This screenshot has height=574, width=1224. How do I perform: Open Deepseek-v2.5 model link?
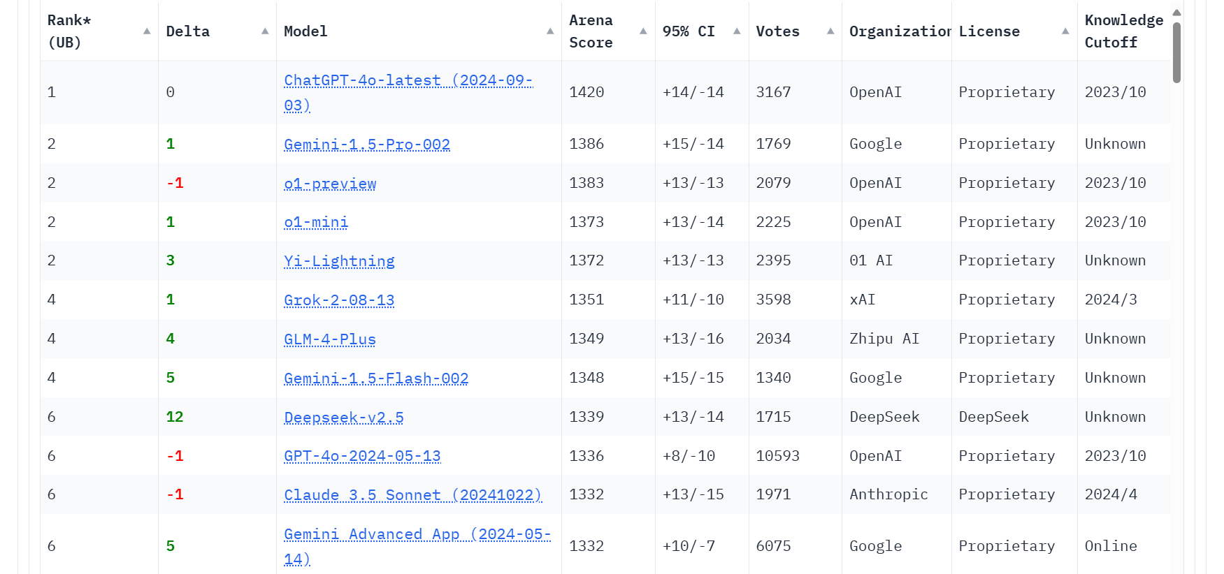pyautogui.click(x=344, y=418)
